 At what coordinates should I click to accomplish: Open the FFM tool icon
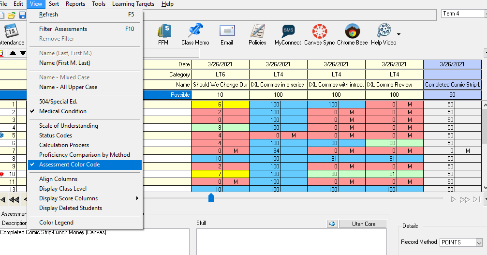[x=163, y=31]
